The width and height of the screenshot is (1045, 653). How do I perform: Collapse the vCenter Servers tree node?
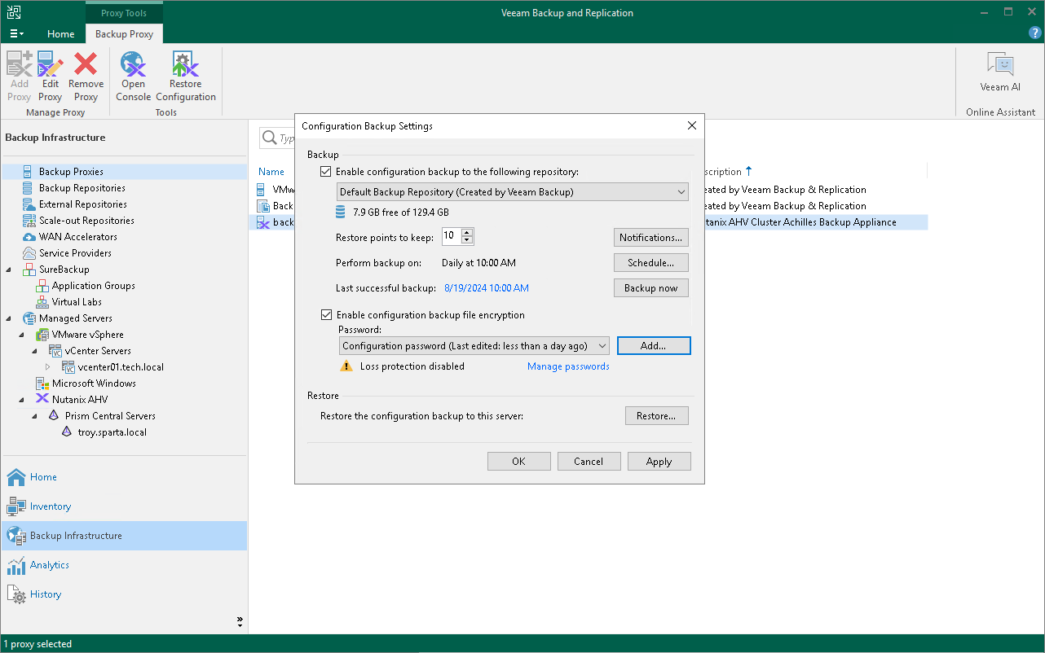35,351
